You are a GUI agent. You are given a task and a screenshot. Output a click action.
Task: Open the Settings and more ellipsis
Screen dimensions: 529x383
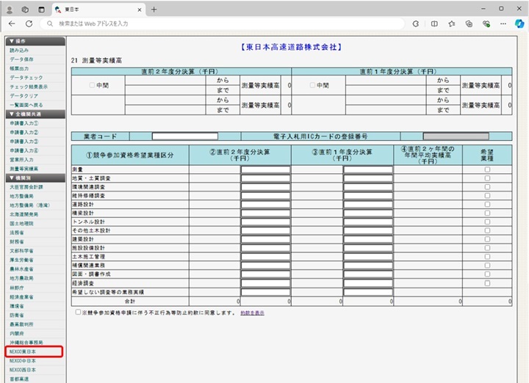coord(503,23)
